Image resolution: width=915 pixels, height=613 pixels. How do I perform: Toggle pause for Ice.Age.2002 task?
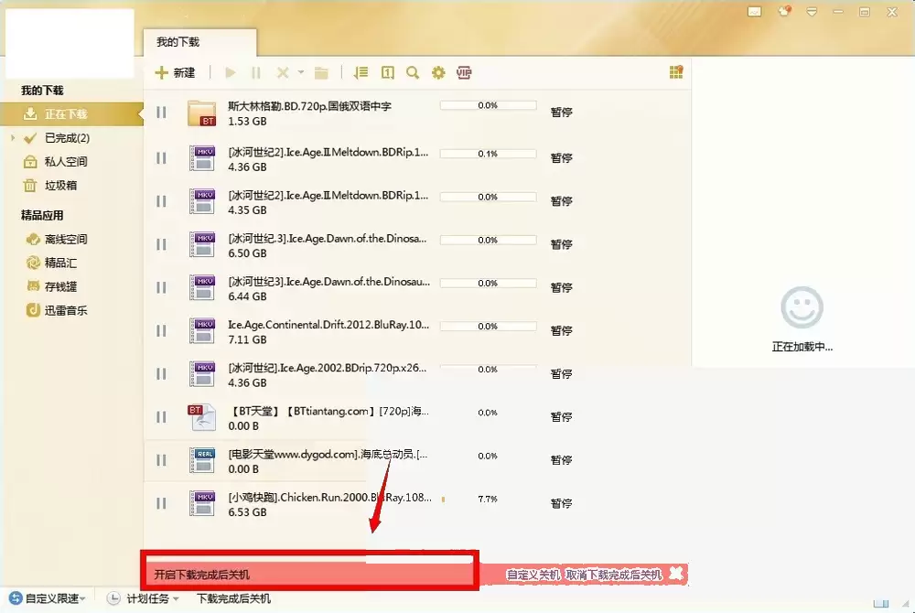coord(162,374)
